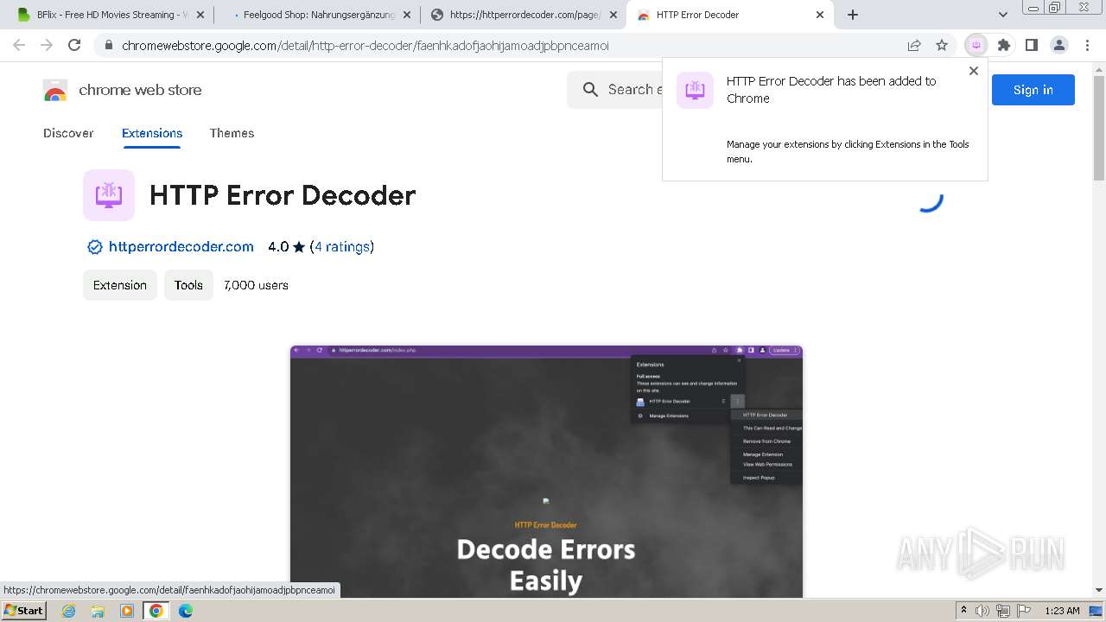
Task: Close the extension-added notification popup
Action: coord(974,71)
